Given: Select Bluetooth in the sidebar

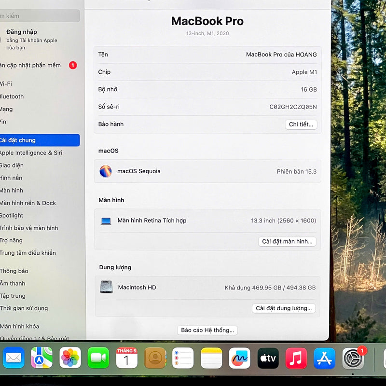Looking at the screenshot, I should click(x=12, y=96).
